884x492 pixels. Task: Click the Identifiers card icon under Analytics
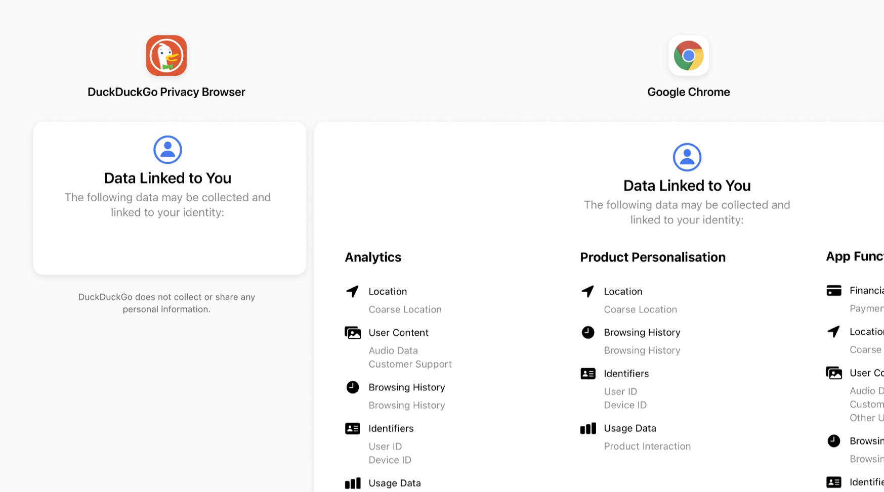[353, 429]
